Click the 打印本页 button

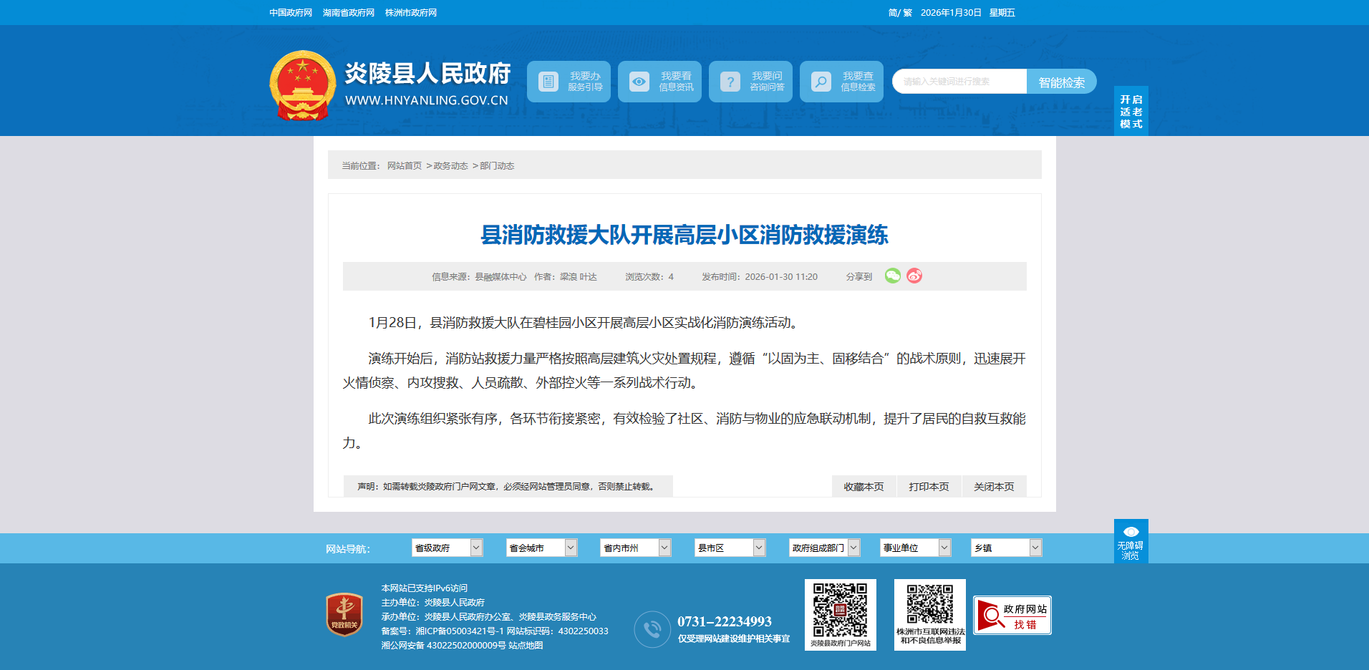click(x=929, y=487)
